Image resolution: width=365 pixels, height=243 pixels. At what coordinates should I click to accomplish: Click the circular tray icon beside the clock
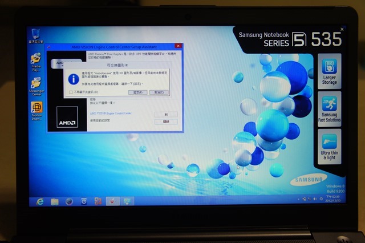pos(321,199)
